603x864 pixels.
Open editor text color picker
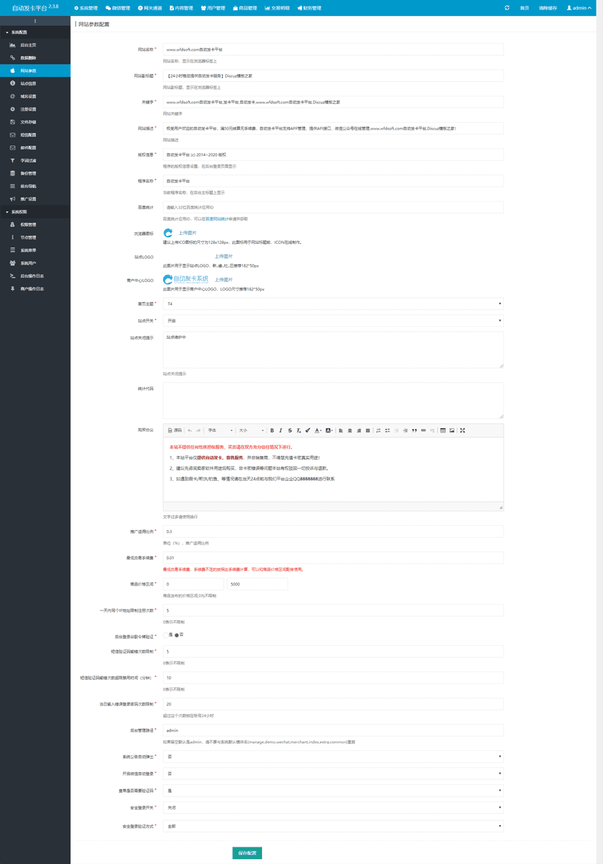(318, 430)
